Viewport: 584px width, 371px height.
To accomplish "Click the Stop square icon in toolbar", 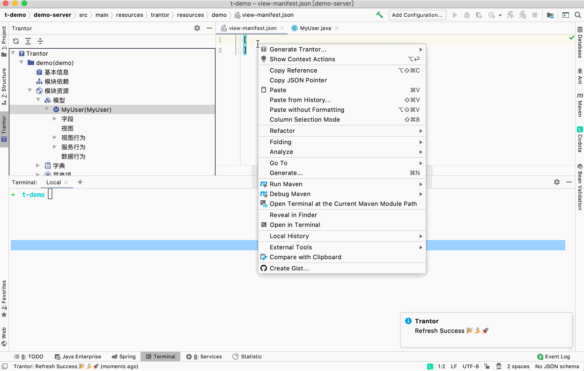I will point(535,15).
